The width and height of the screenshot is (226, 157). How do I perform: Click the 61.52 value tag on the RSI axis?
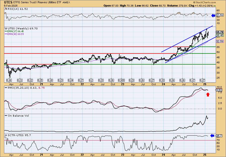(x=220, y=15)
